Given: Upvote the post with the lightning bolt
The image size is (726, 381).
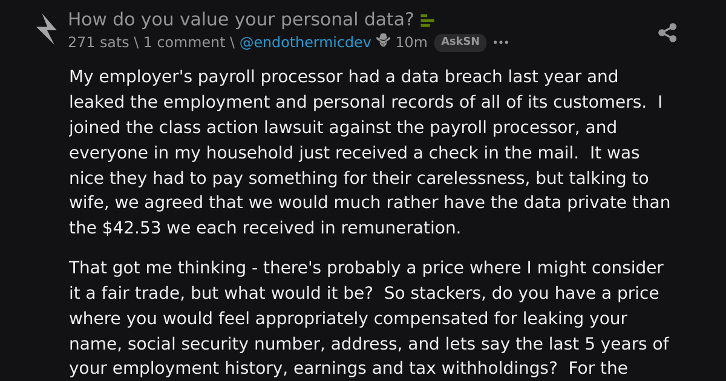Looking at the screenshot, I should [x=46, y=28].
